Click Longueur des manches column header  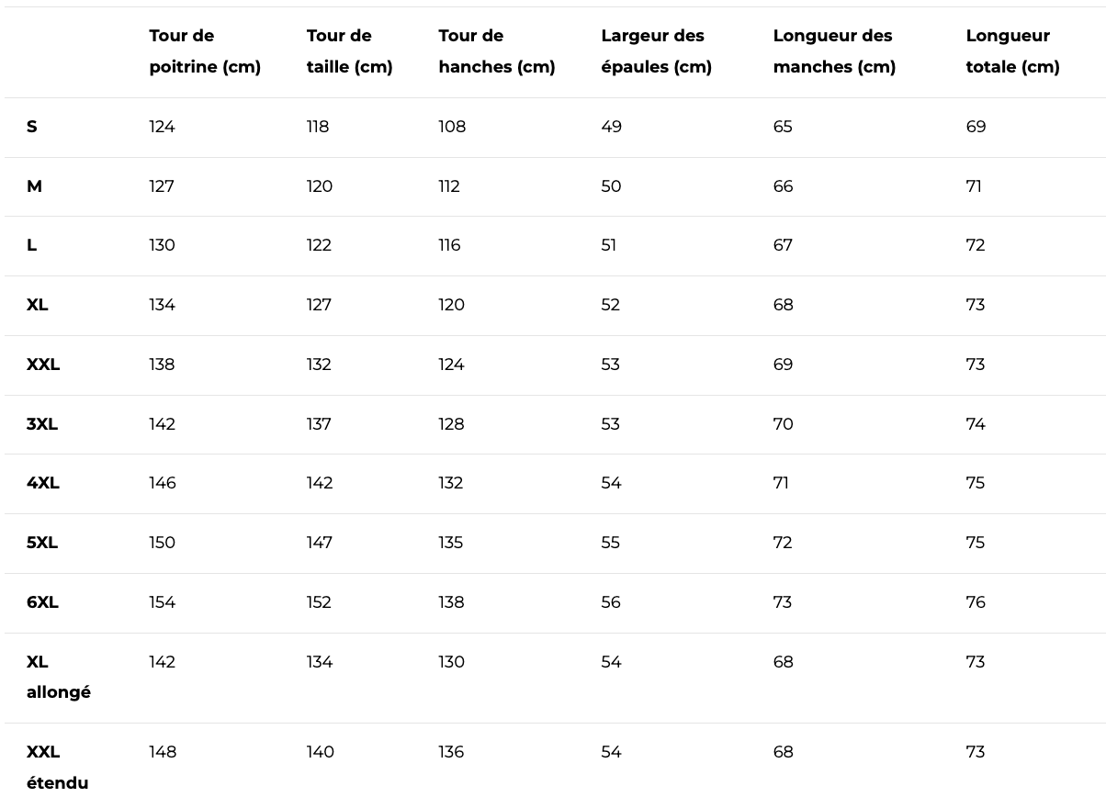[x=834, y=51]
